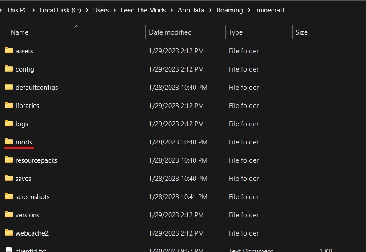Image resolution: width=366 pixels, height=252 pixels.
Task: Sort by the Name column header
Action: point(20,32)
